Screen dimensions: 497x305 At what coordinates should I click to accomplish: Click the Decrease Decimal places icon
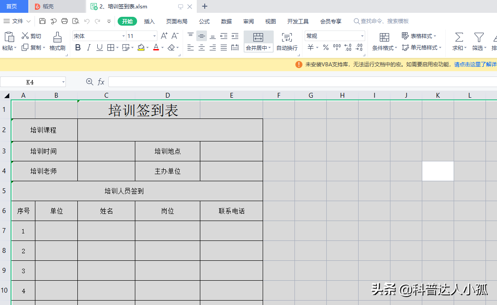(x=359, y=47)
